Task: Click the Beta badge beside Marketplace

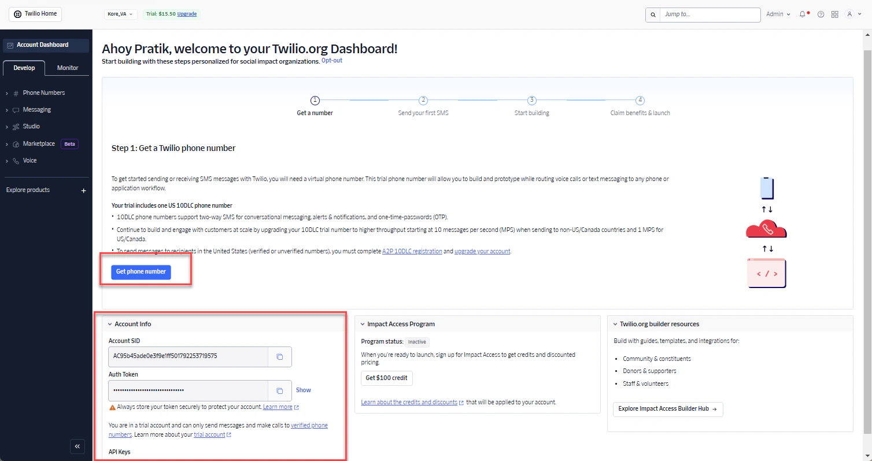Action: [69, 144]
